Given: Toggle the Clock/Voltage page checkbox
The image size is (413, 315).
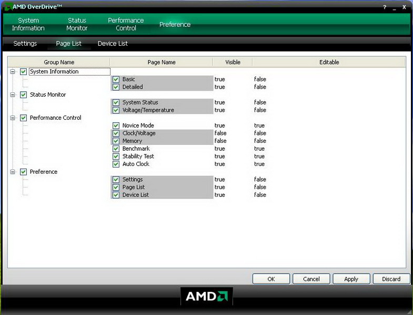Looking at the screenshot, I should (x=116, y=133).
